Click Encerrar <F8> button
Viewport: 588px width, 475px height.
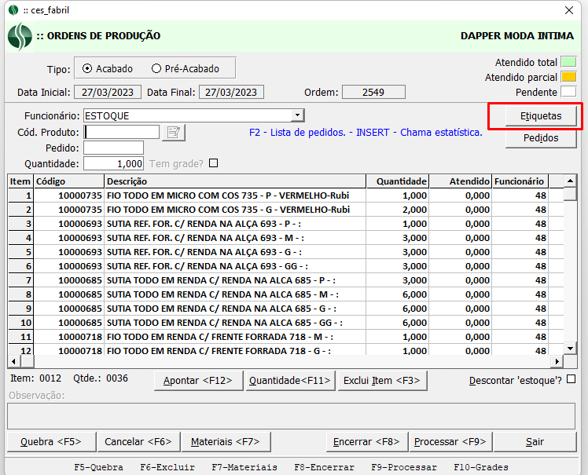(367, 442)
